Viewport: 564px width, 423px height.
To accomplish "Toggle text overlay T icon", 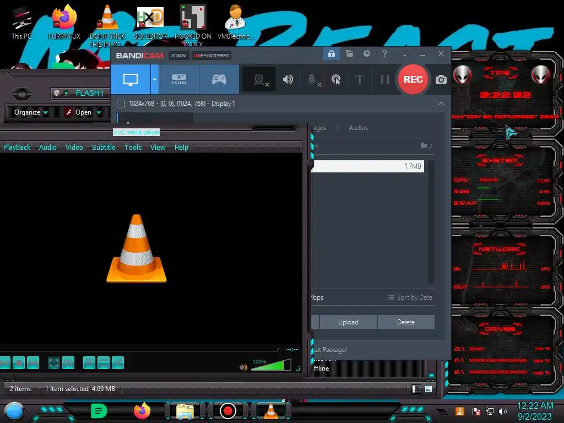I will (x=359, y=79).
